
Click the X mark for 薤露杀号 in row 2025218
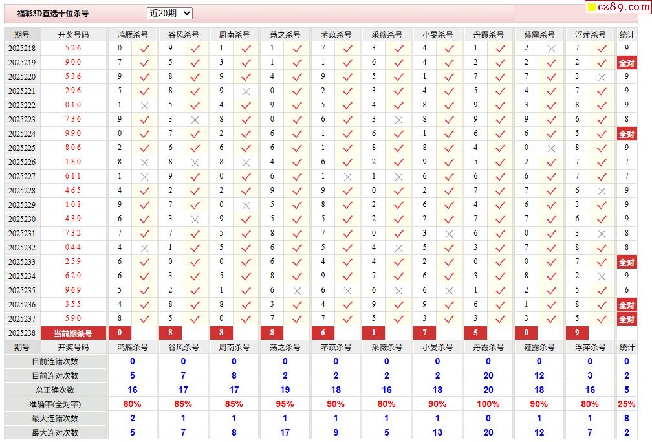click(551, 49)
